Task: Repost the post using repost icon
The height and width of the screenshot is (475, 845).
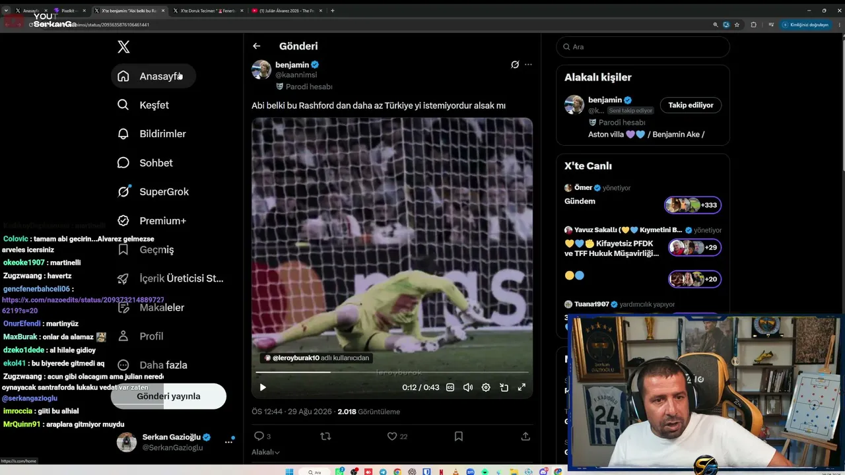Action: point(325,436)
